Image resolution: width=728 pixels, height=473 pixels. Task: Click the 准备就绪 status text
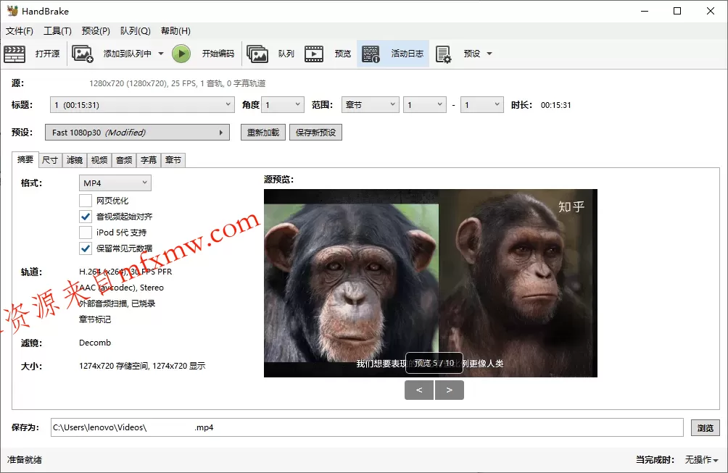pyautogui.click(x=25, y=460)
